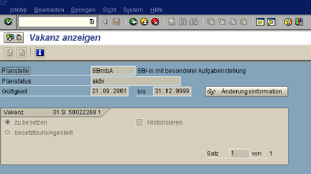Screen dimensions: 311x174
Task: Click the Planstatus field showing aktiv
Action: pyautogui.click(x=136, y=81)
